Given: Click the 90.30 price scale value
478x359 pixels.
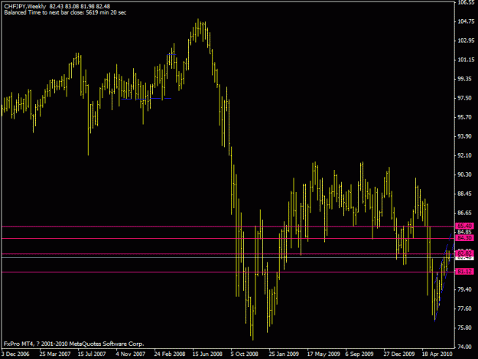Looking at the screenshot, I should point(466,175).
